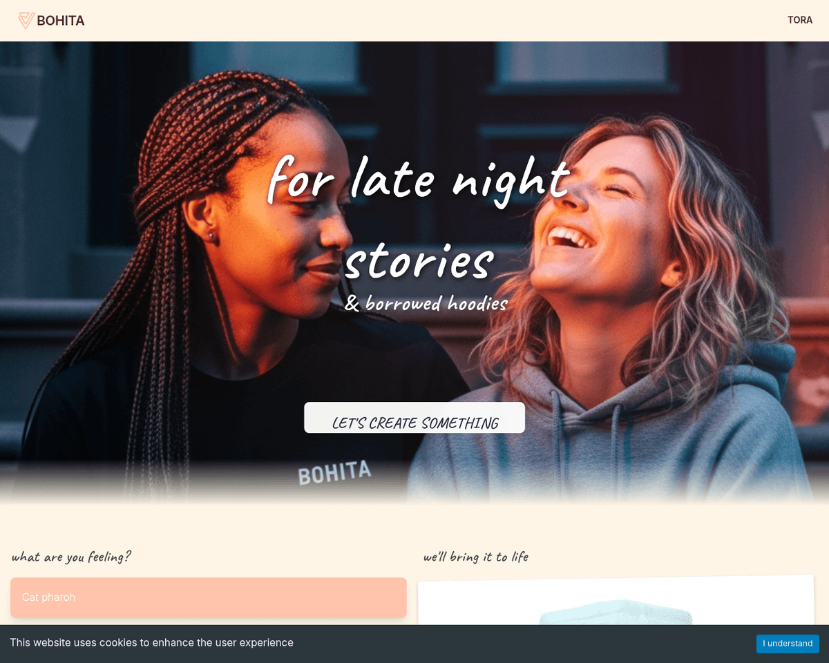
Task: Click the face of the woman with braids
Action: [x=283, y=221]
